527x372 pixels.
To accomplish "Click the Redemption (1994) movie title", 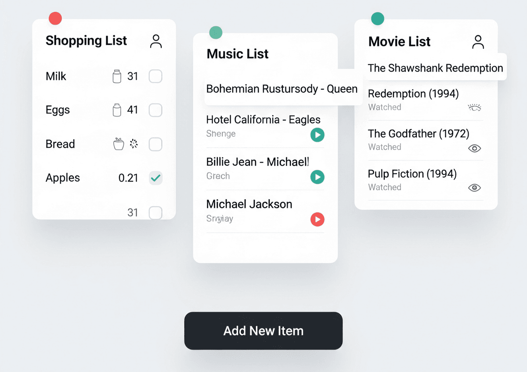I will pos(413,94).
